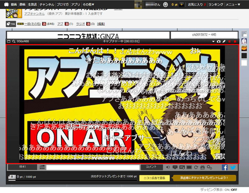The height and width of the screenshot is (193, 249).
Task: Click the ticket points progress bar
Action: click(x=73, y=180)
